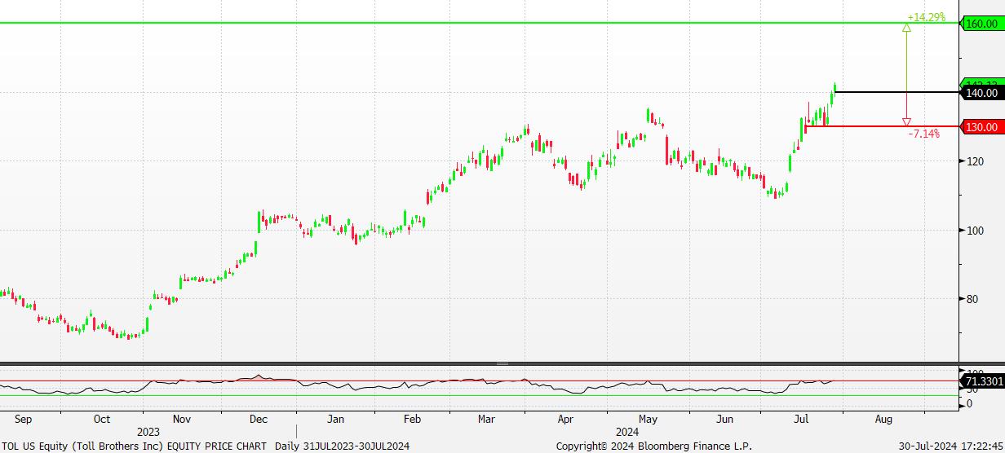Click the red 130.00 stop level tag
The width and height of the screenshot is (1005, 453).
point(981,127)
